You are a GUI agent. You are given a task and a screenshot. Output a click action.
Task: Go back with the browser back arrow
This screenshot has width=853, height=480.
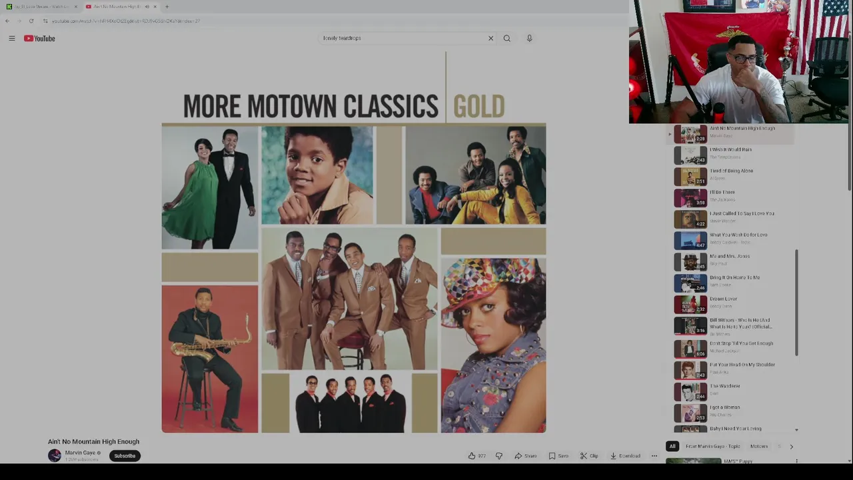click(x=7, y=21)
